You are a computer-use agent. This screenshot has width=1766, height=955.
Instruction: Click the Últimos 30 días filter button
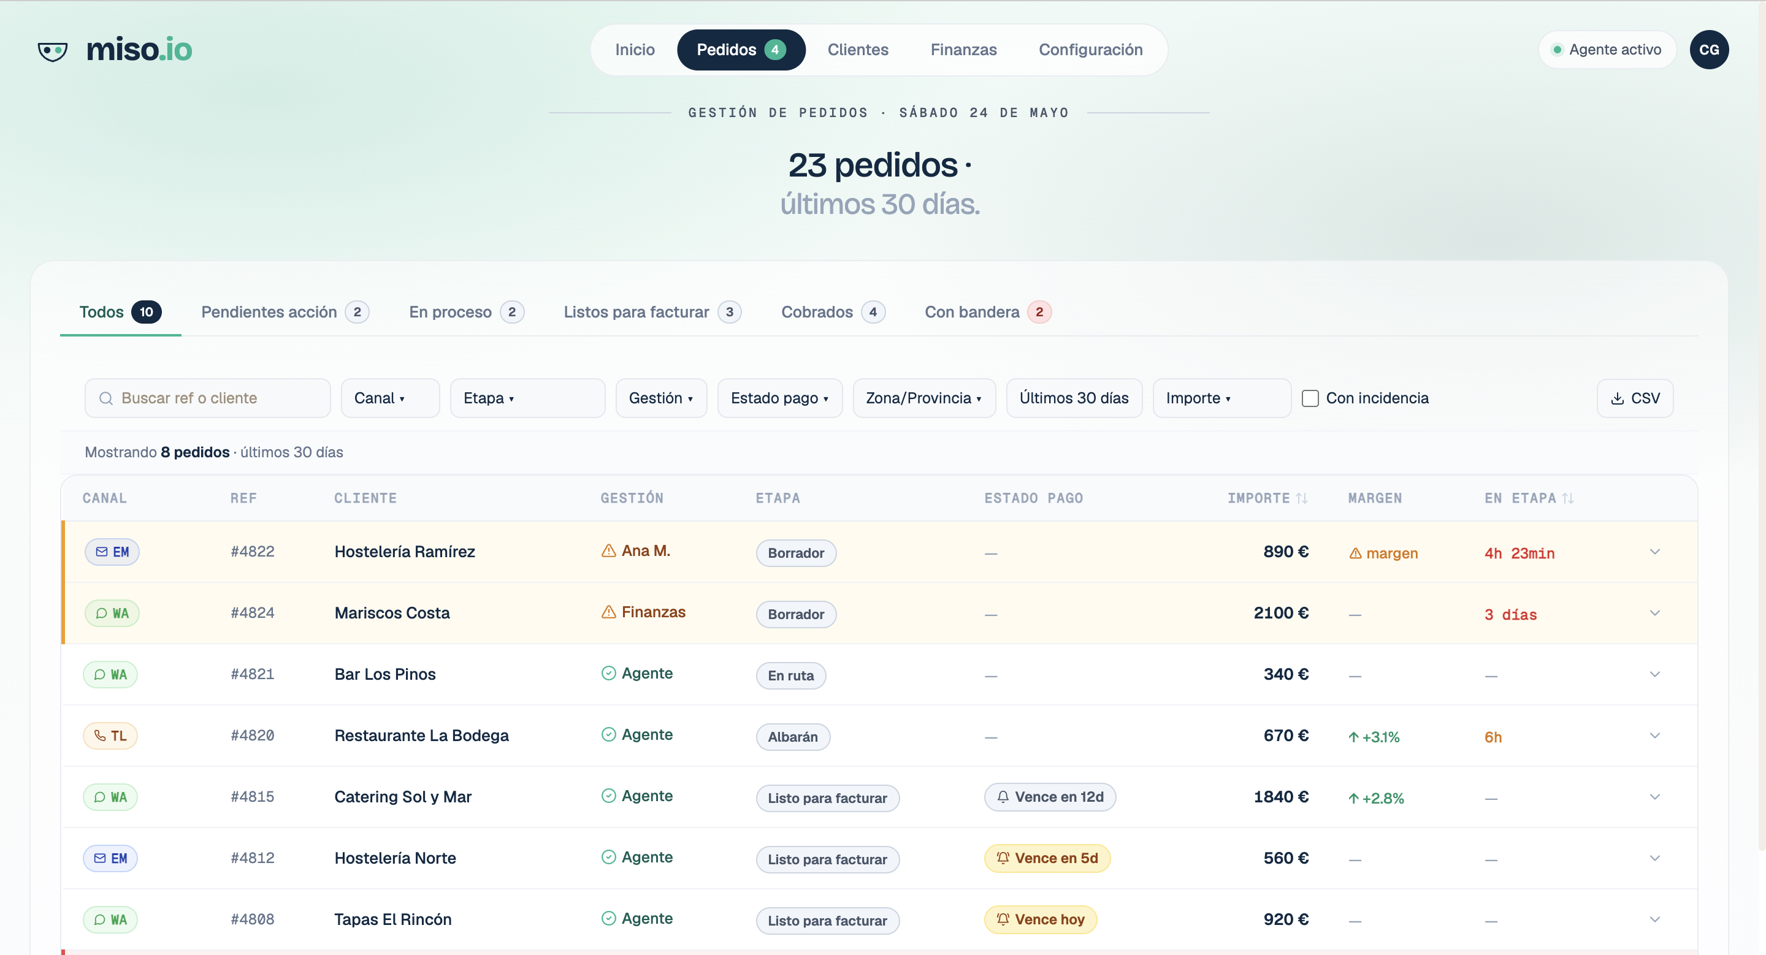(x=1074, y=398)
